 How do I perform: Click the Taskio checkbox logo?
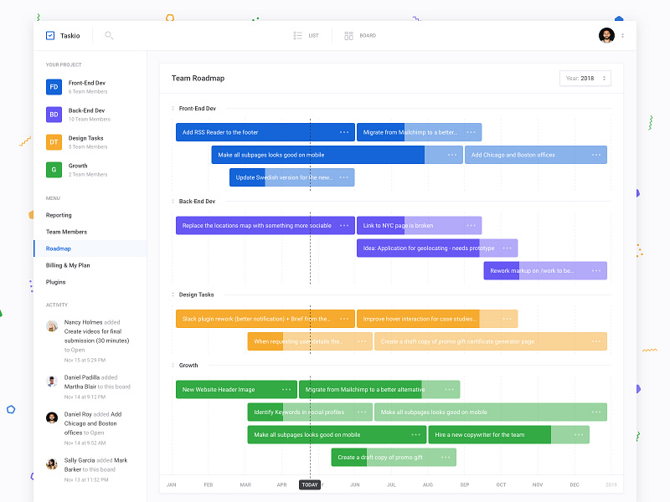pyautogui.click(x=49, y=35)
